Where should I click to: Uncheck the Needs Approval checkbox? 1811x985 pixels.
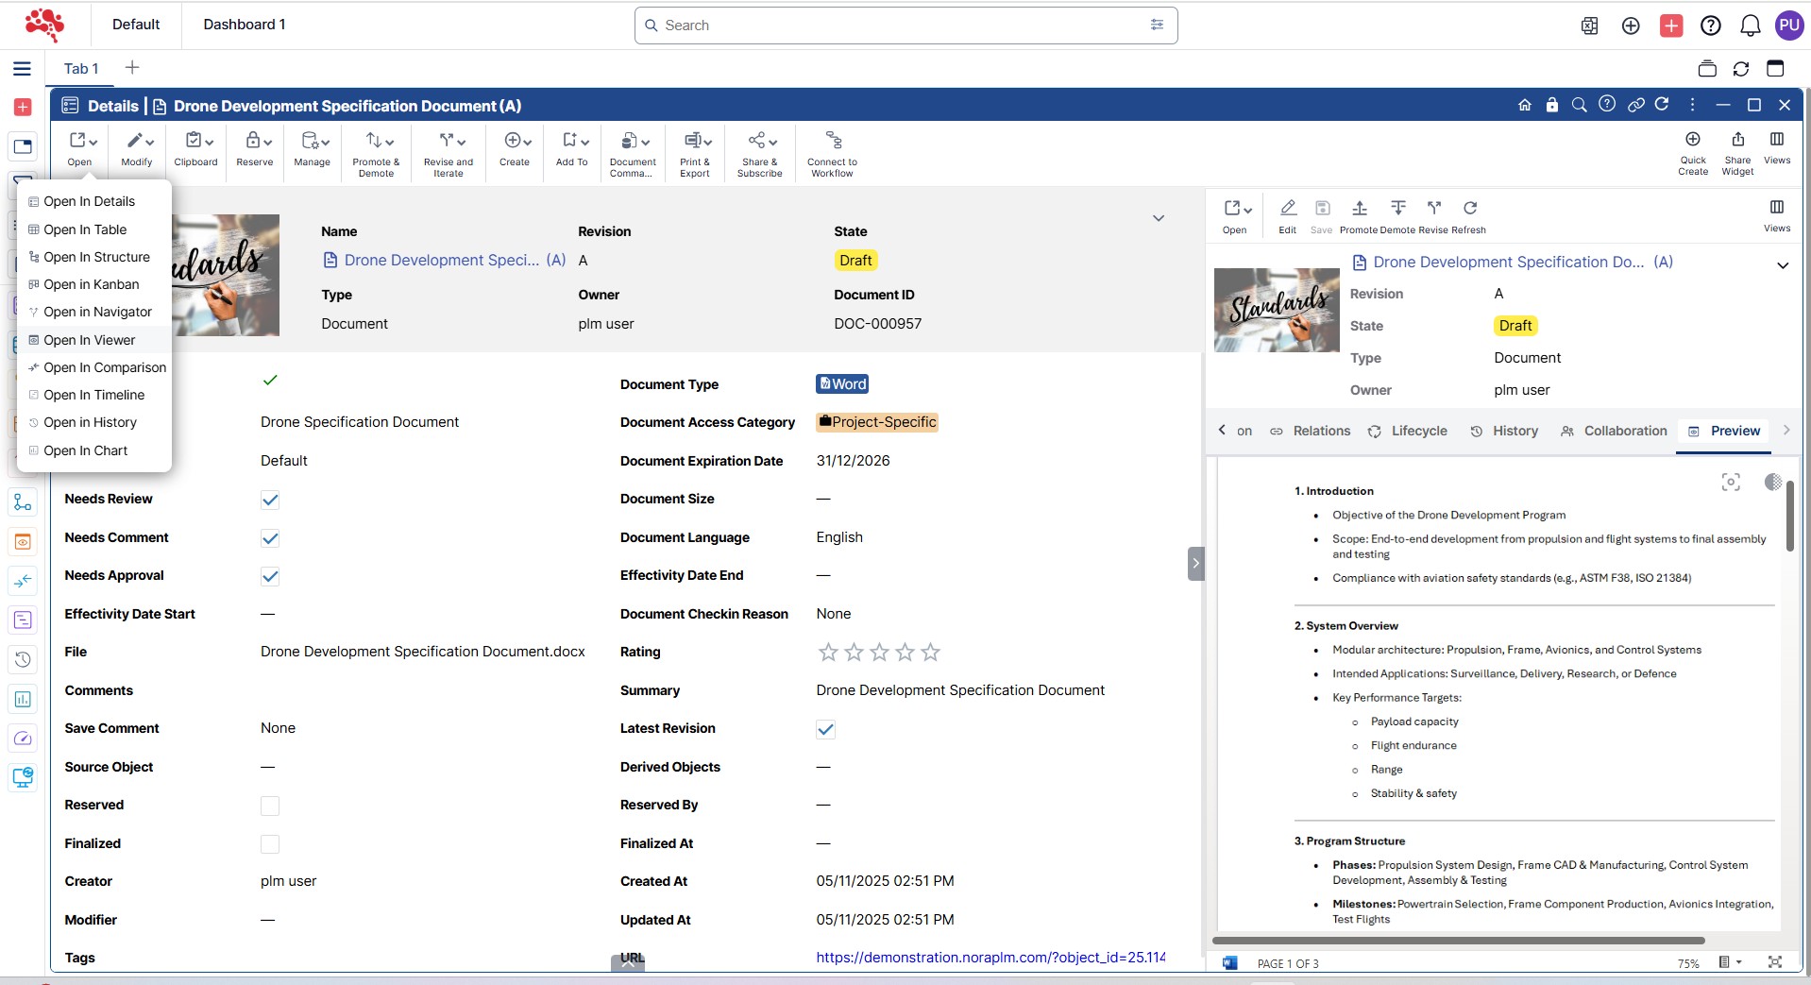(270, 576)
